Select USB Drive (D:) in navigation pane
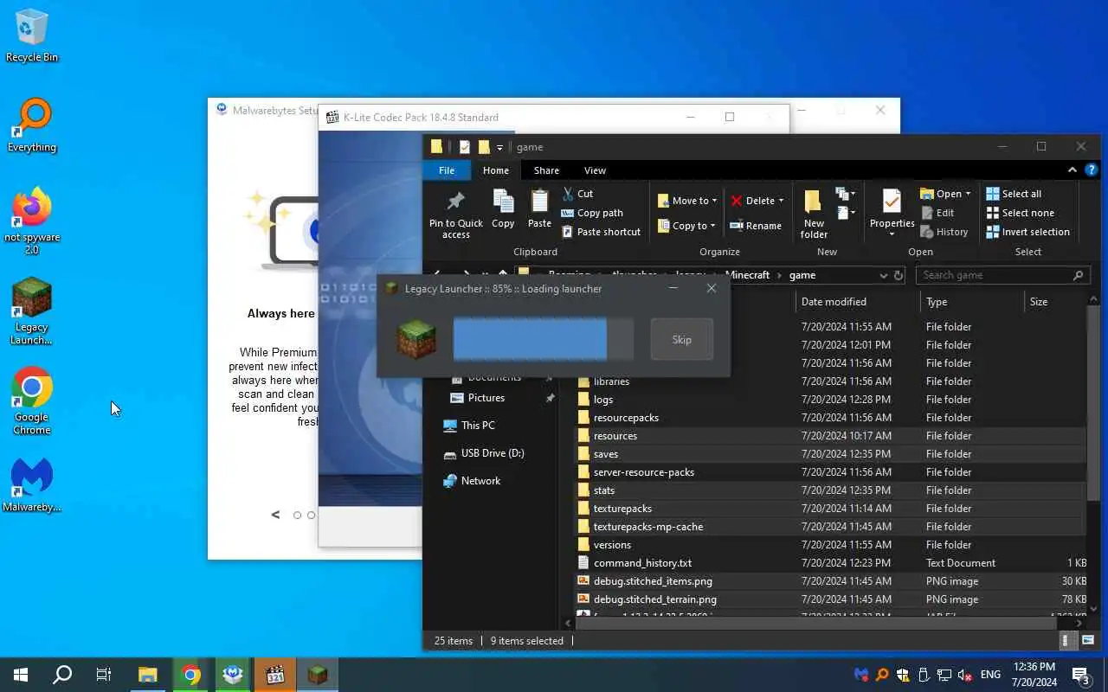The image size is (1108, 692). (x=492, y=453)
